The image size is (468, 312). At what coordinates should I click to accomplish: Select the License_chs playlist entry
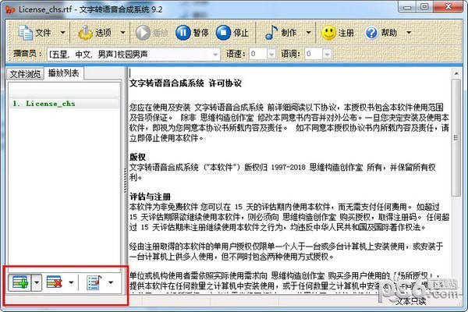click(47, 103)
